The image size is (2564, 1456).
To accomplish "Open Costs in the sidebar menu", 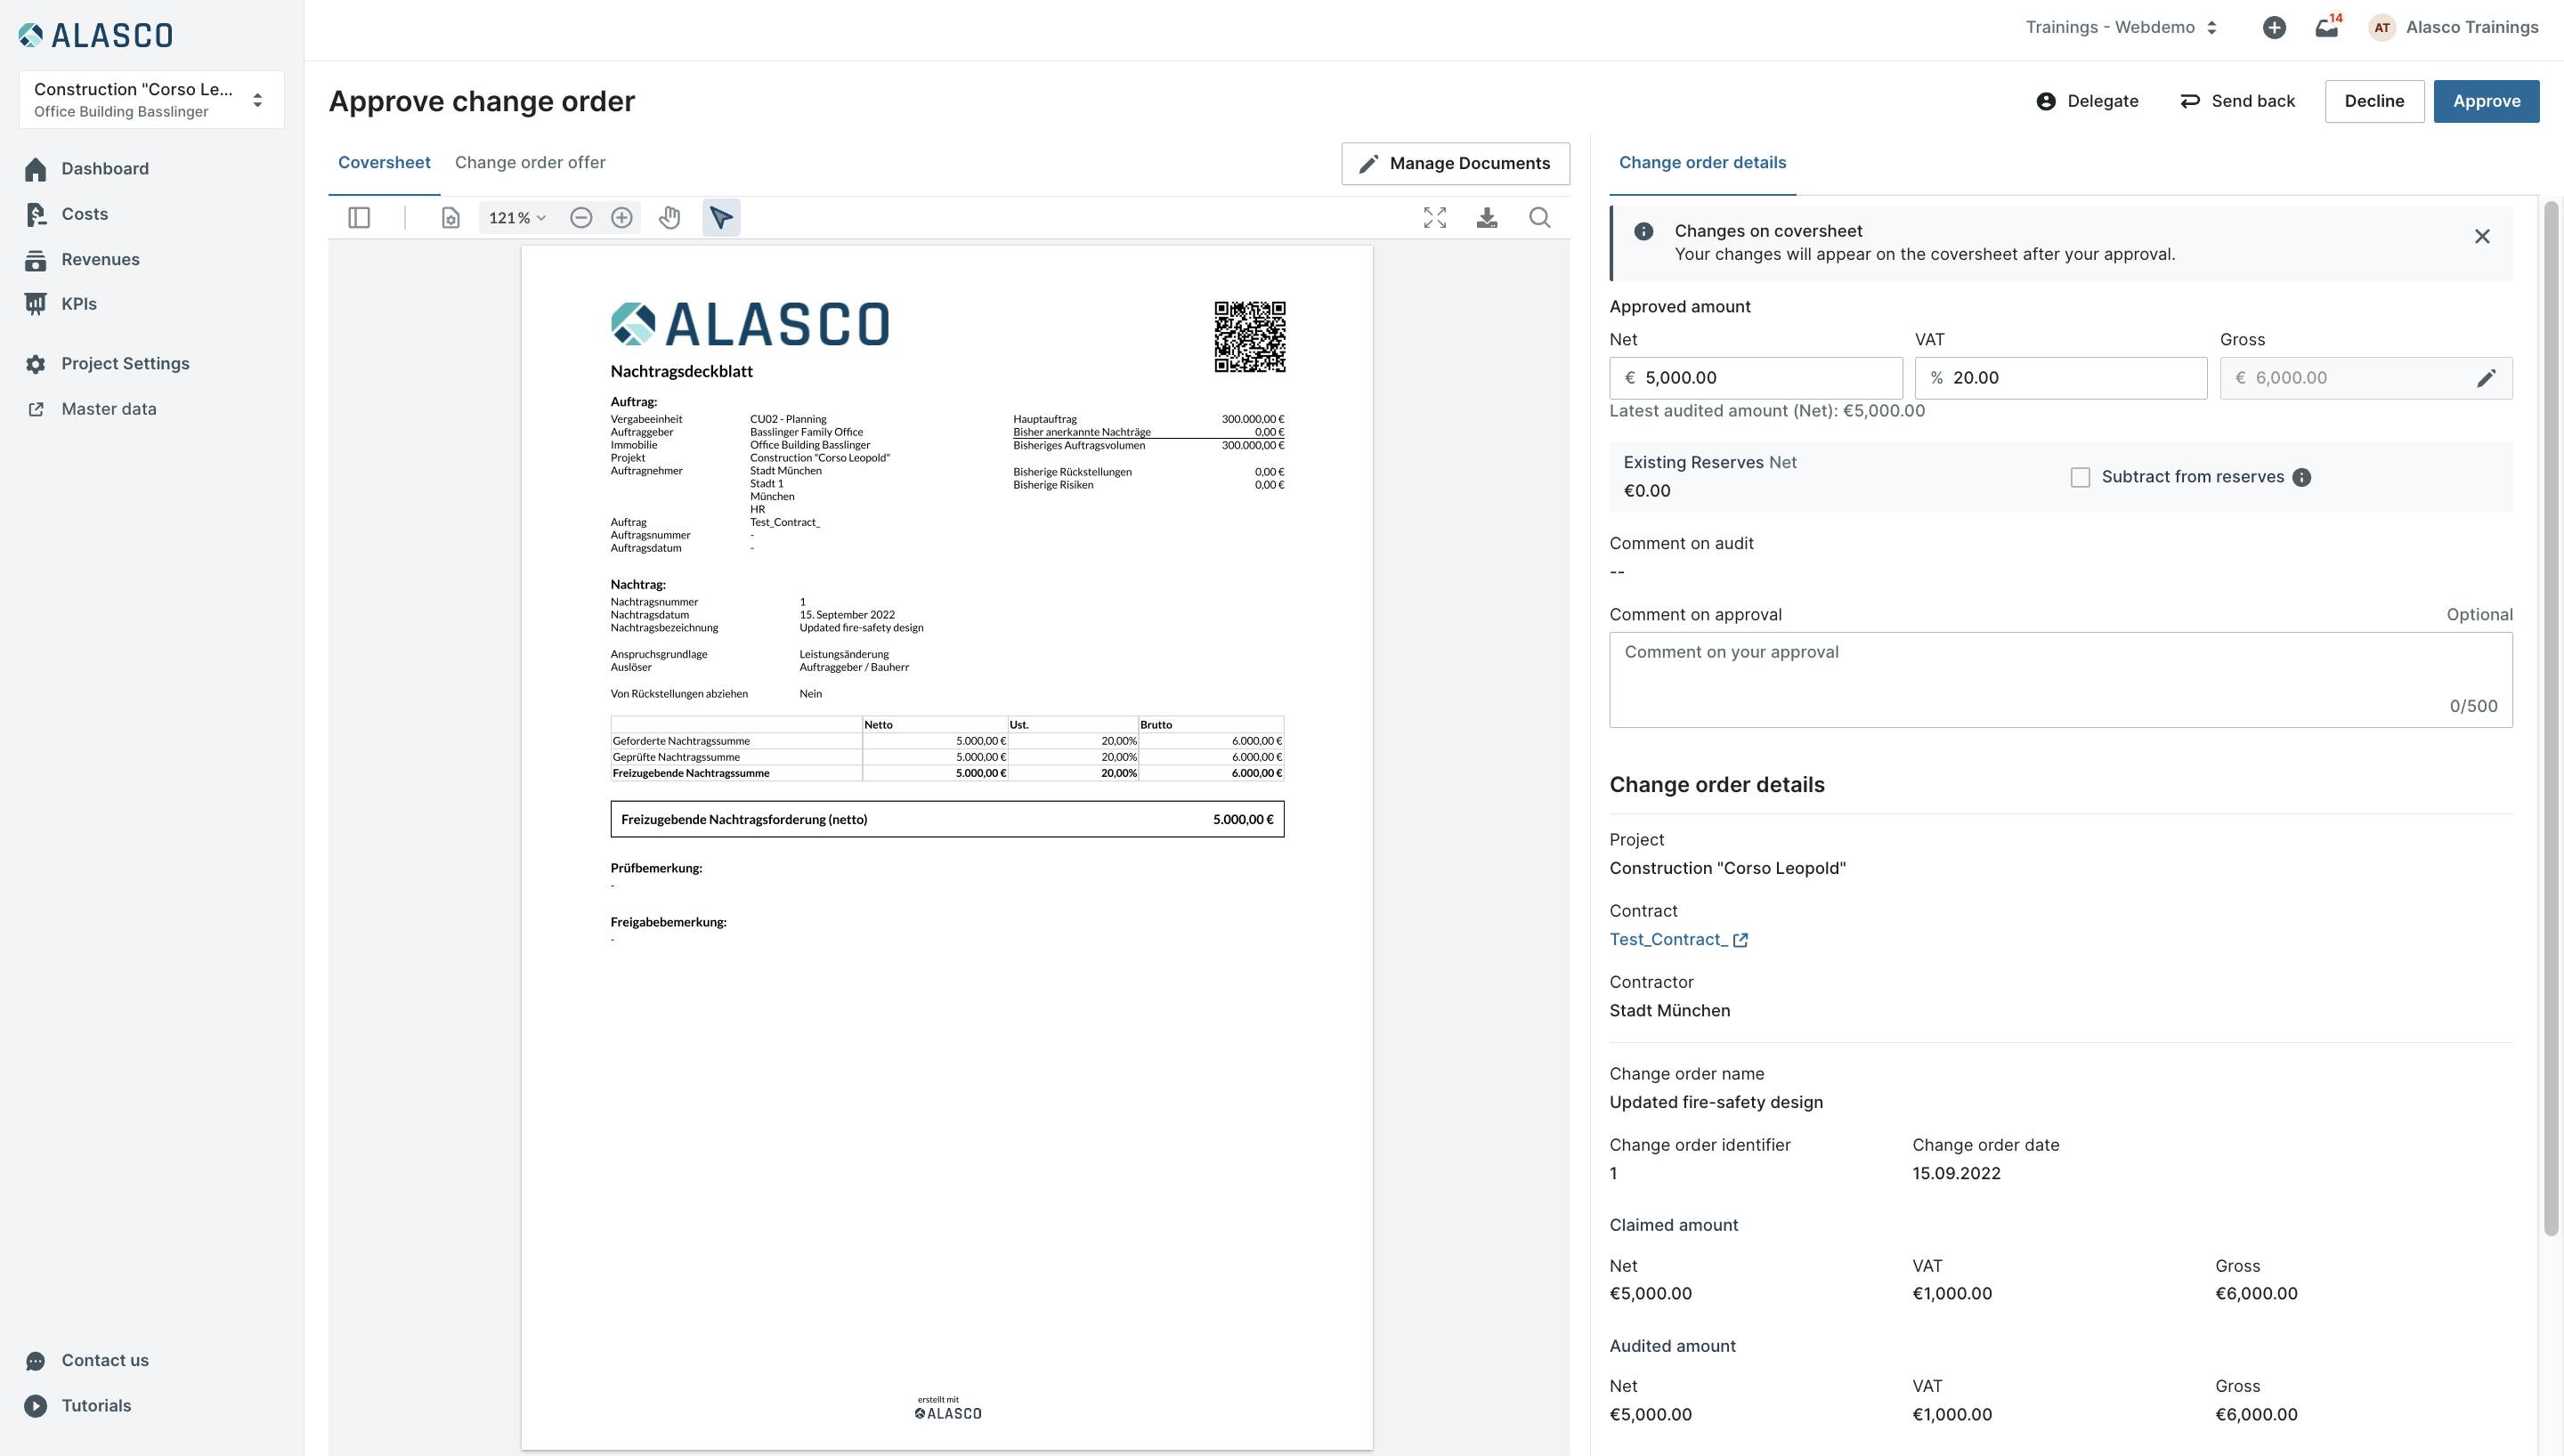I will (x=84, y=214).
